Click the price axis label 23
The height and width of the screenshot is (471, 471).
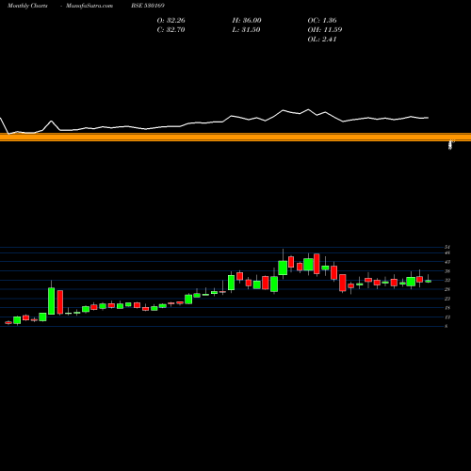[x=447, y=299]
